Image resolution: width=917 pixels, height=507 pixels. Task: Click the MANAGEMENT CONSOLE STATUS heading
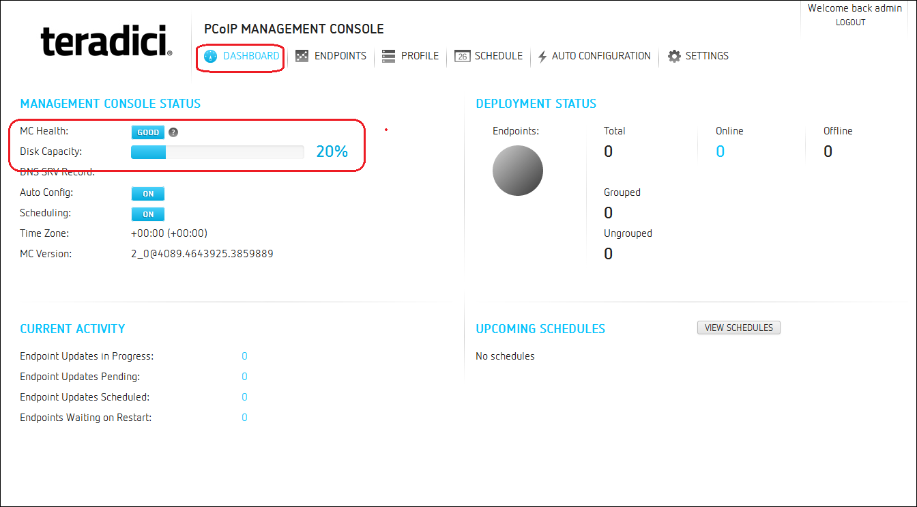[x=111, y=104]
